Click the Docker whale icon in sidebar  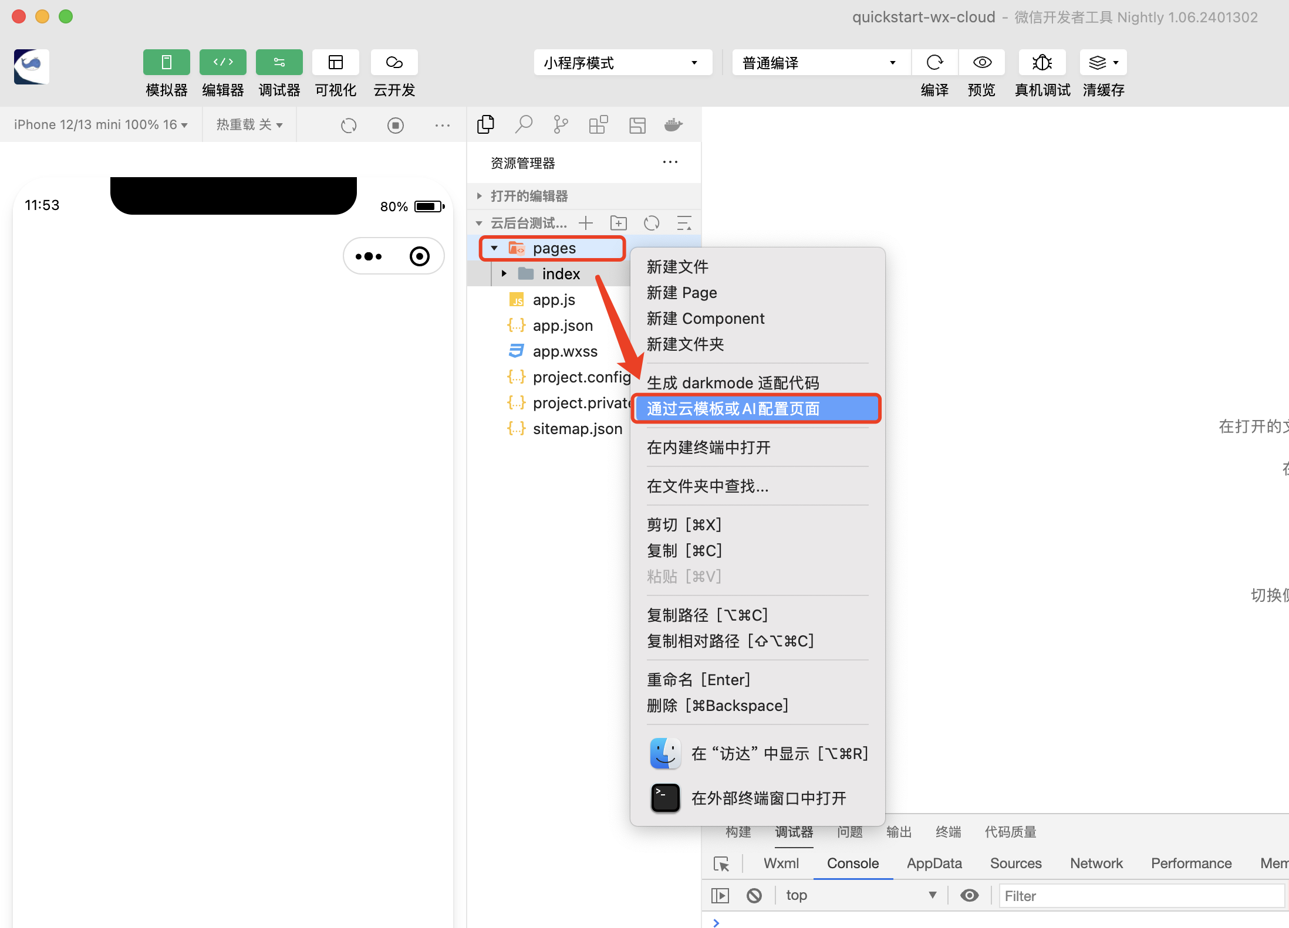(673, 124)
